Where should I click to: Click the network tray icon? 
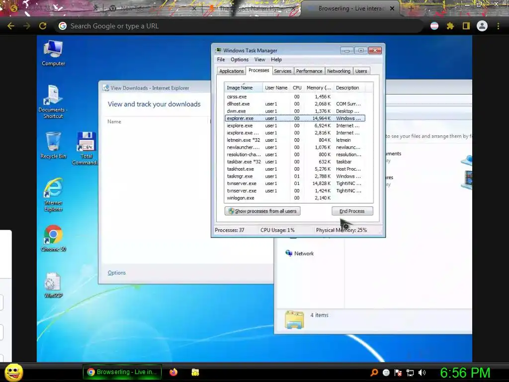(410, 373)
